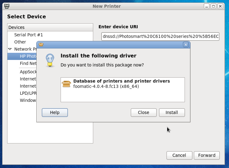Click the package icon in dialog title bar

click(41, 45)
